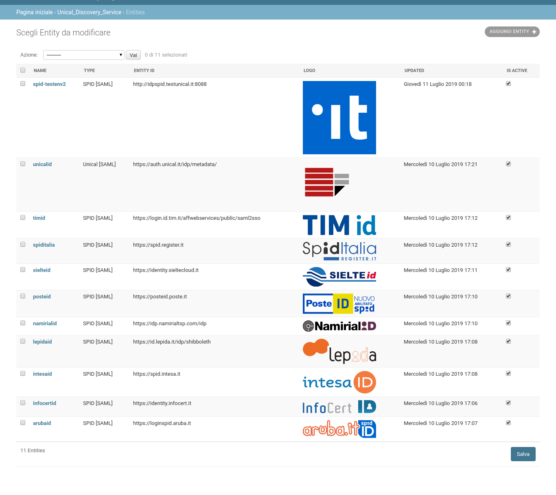Click the blue .it logo of spid-testenv2
This screenshot has height=495, width=556.
(x=339, y=118)
